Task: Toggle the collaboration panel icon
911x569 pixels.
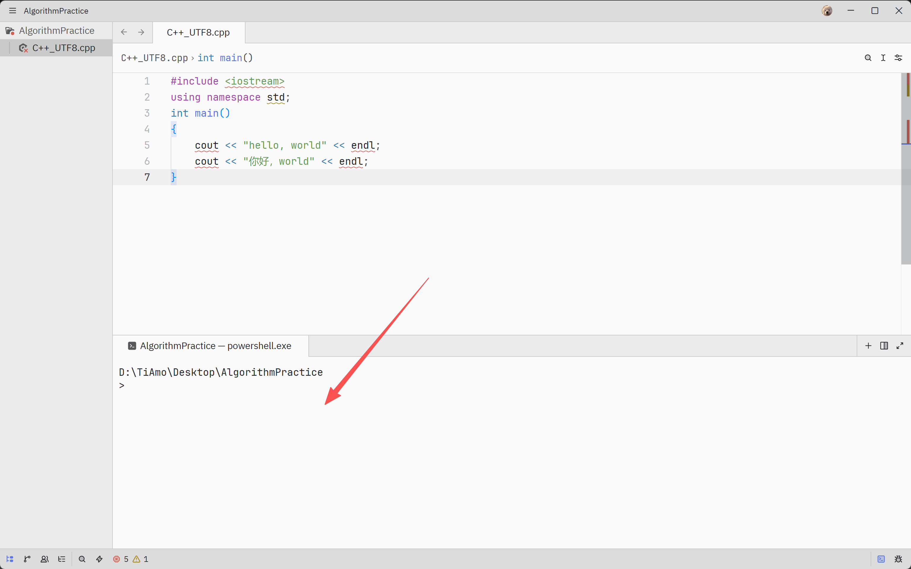Action: 45,559
